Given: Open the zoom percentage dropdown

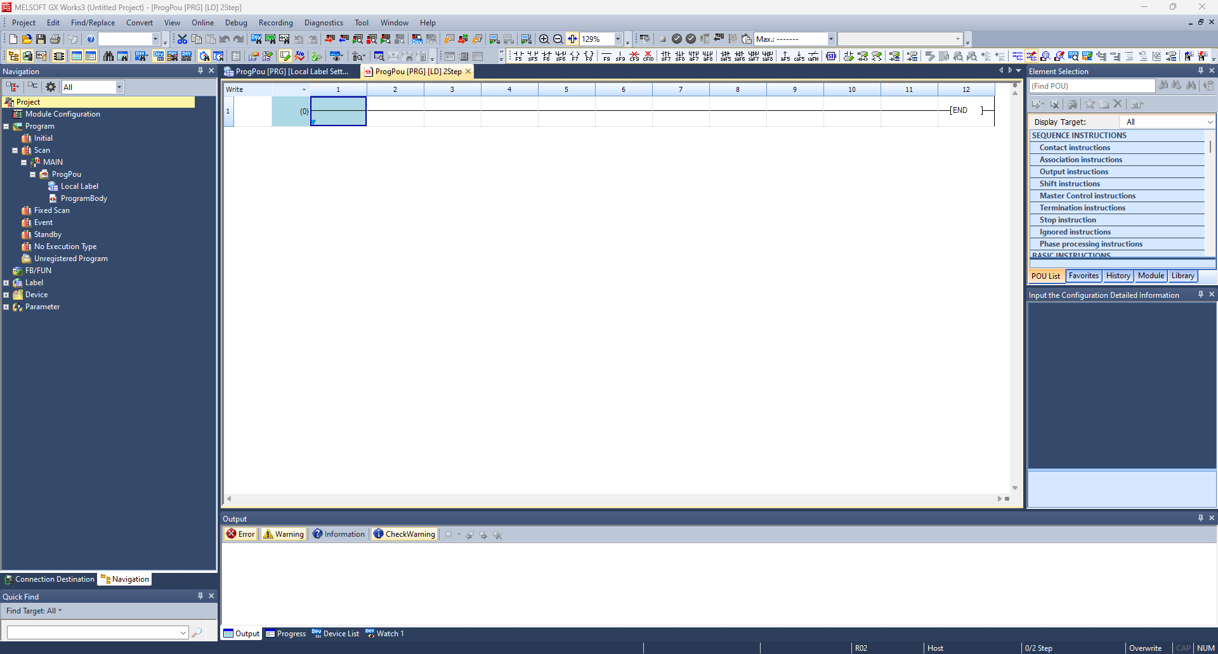Looking at the screenshot, I should (618, 39).
